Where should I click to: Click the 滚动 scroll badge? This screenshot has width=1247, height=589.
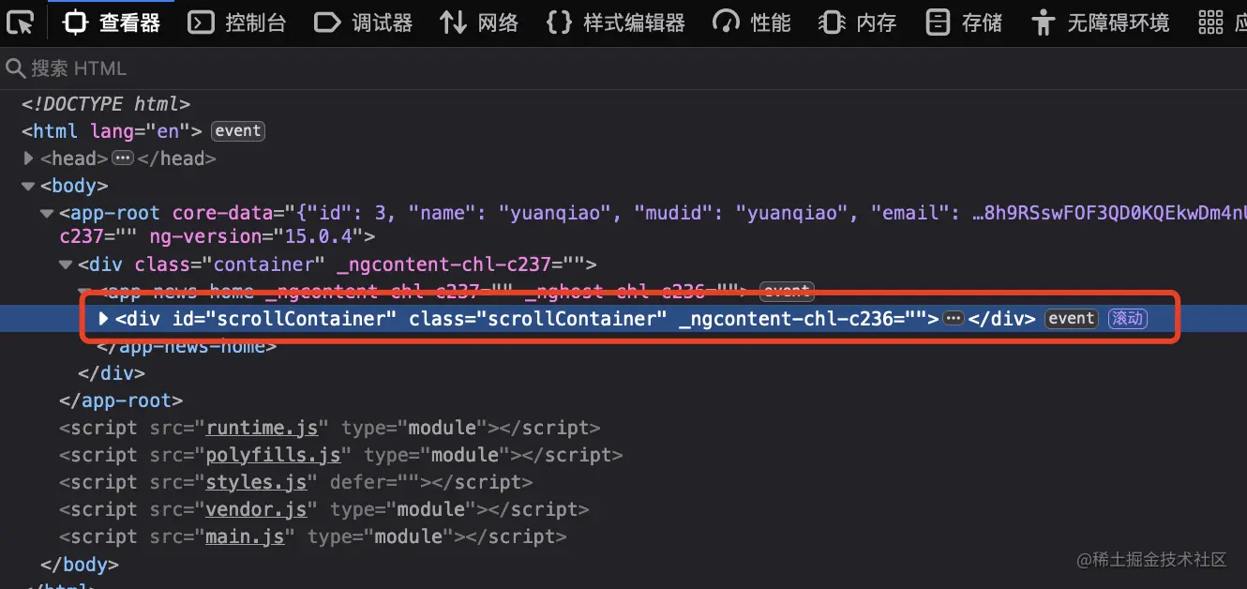point(1128,319)
